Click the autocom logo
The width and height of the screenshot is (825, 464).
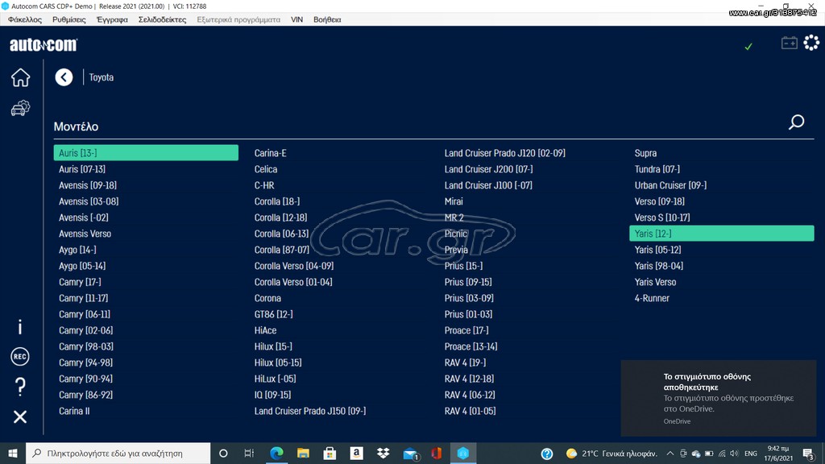tap(44, 45)
